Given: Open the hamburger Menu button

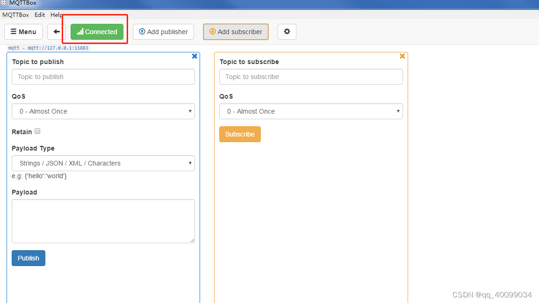Looking at the screenshot, I should coord(23,32).
